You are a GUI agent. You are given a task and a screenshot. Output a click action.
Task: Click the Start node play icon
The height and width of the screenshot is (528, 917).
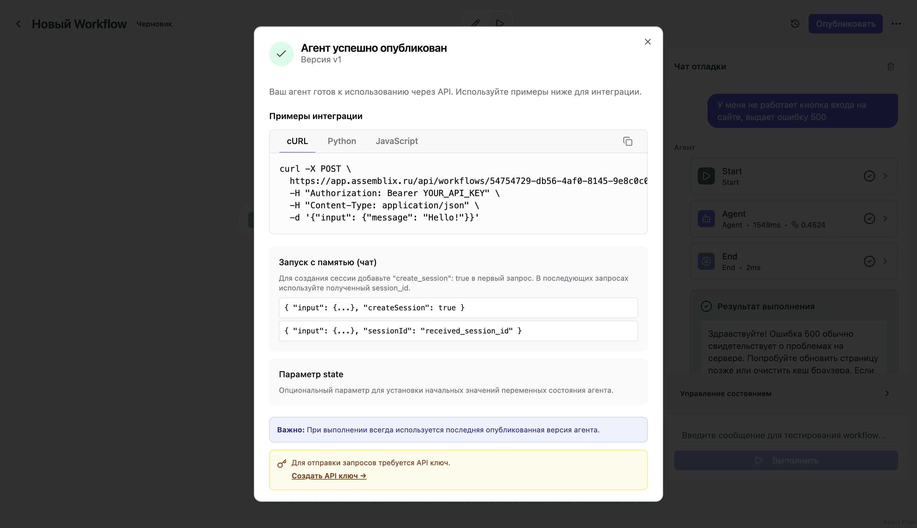706,176
